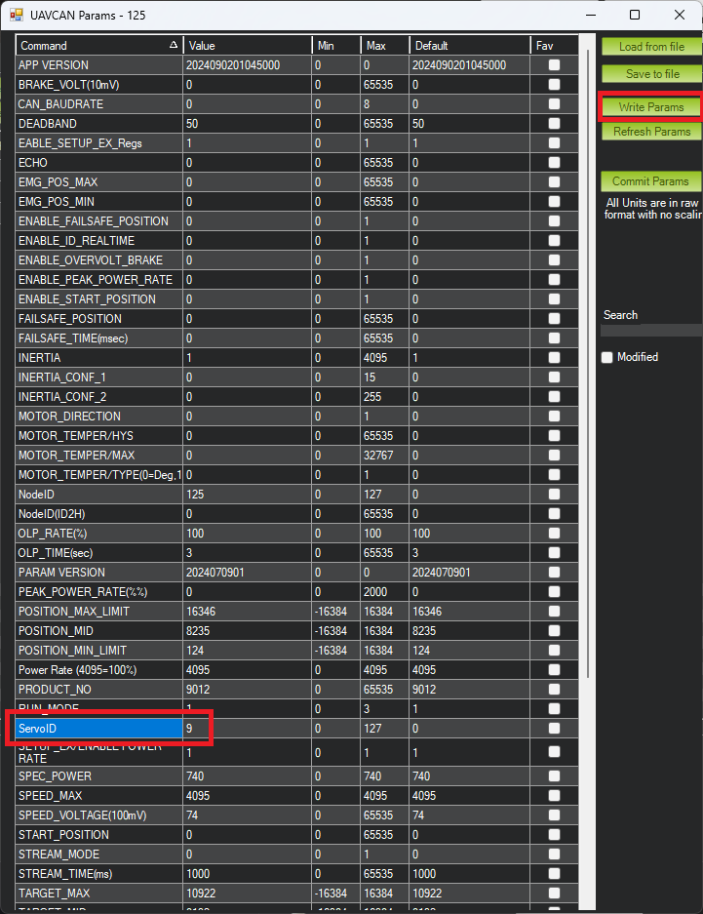
Task: Check the Fav box for NodeID row
Action: coord(554,495)
